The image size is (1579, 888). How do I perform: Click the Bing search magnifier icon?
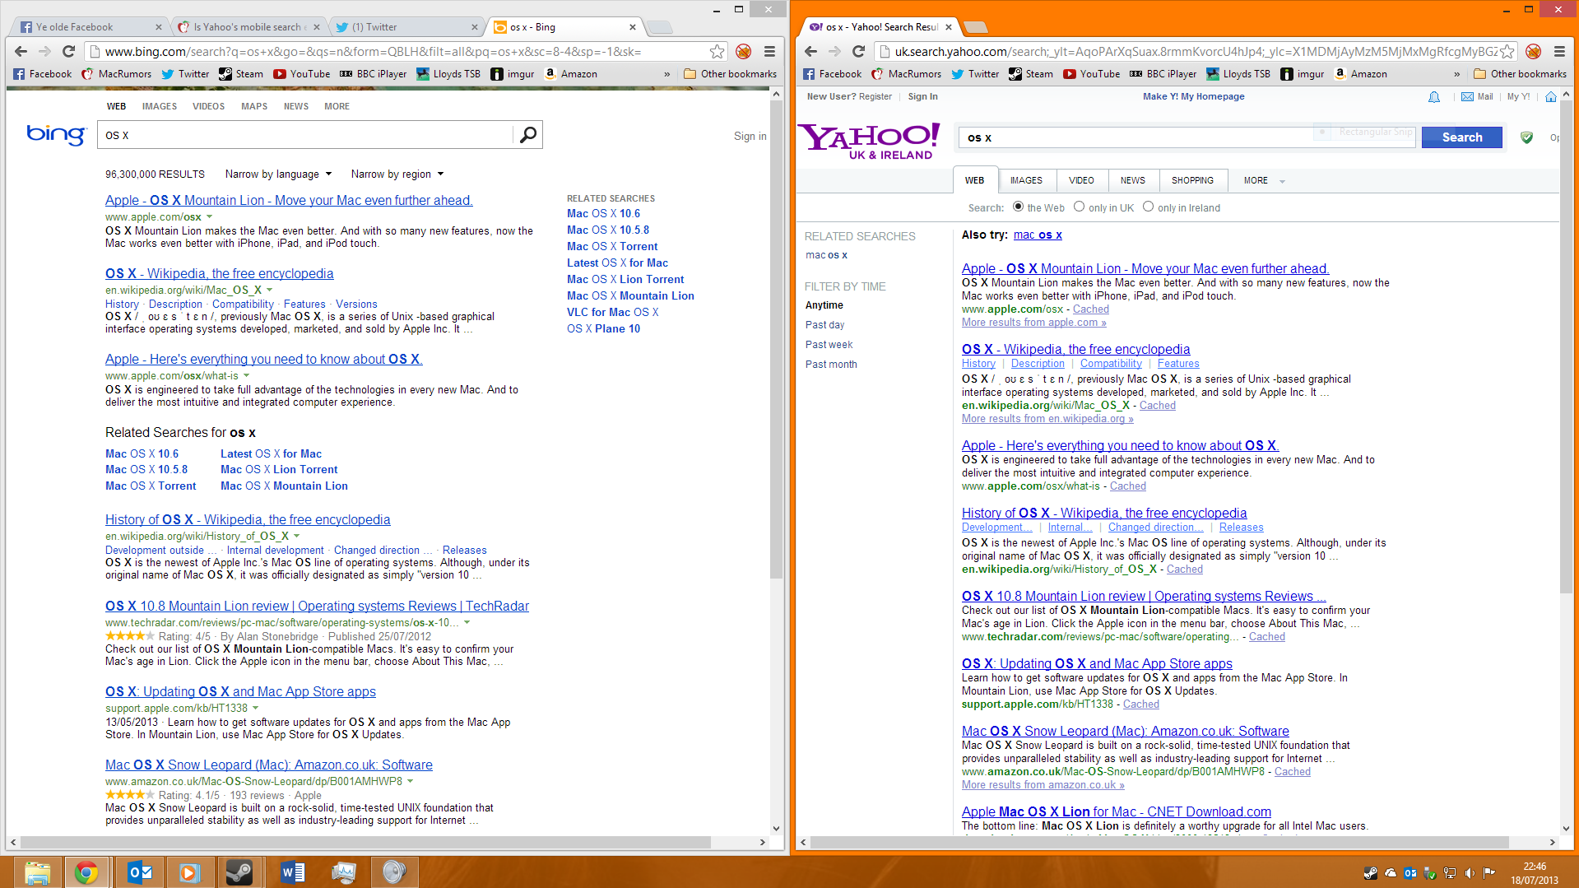[528, 134]
